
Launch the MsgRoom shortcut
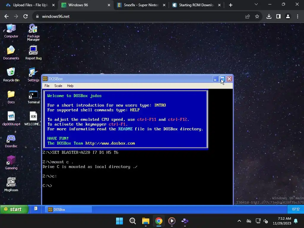[11, 185]
